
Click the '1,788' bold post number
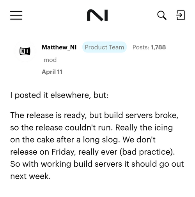tap(158, 47)
